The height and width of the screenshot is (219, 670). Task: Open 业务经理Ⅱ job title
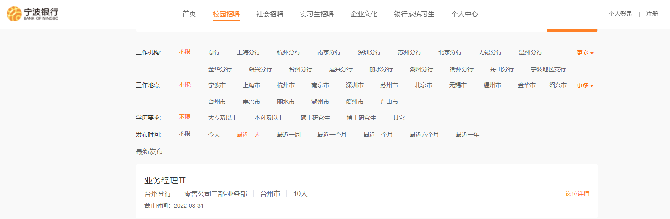165,180
